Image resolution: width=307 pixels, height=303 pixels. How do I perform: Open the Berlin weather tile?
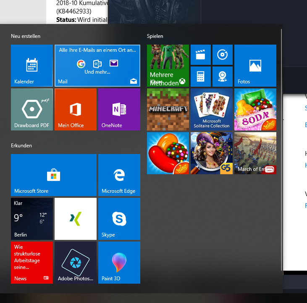[x=32, y=219]
